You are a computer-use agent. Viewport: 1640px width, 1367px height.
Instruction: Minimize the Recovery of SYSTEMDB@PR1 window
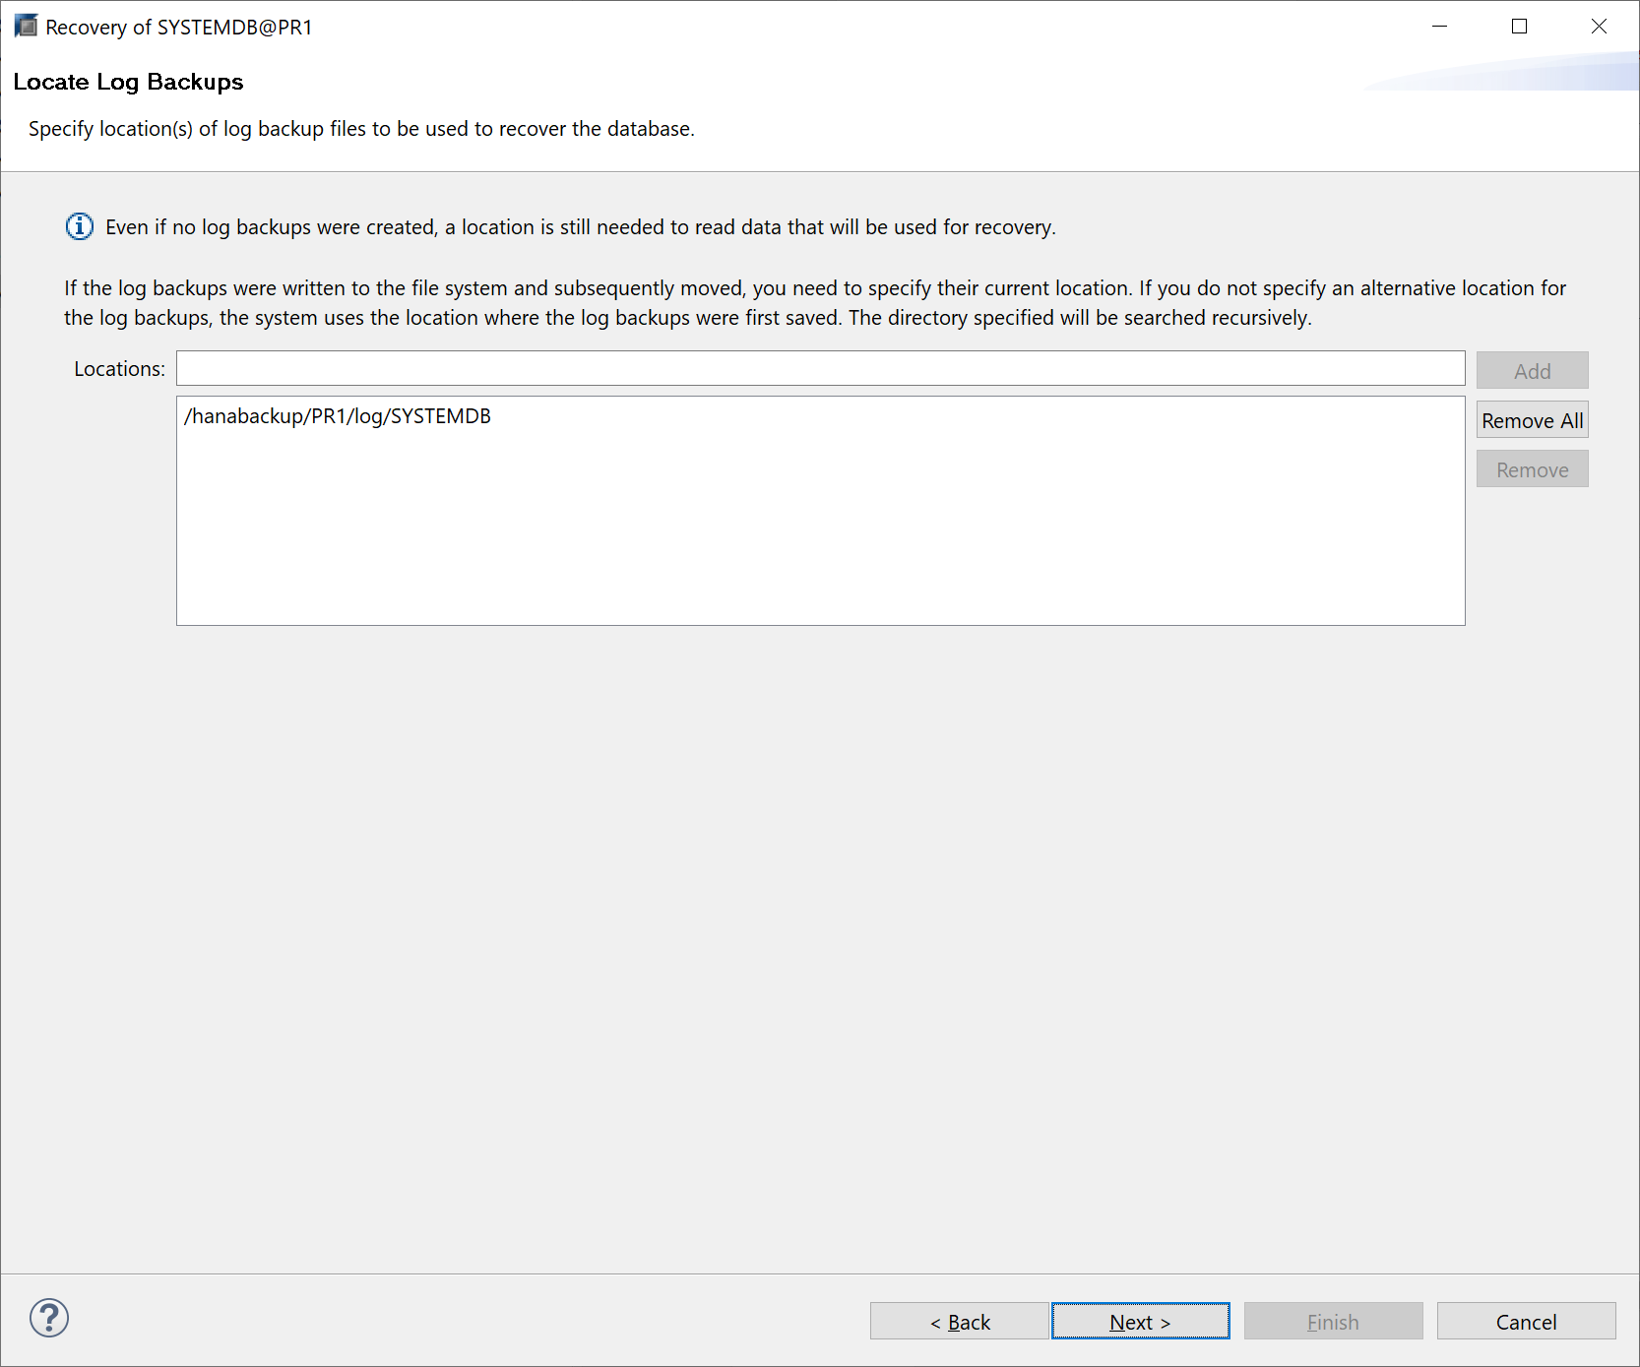click(x=1439, y=27)
